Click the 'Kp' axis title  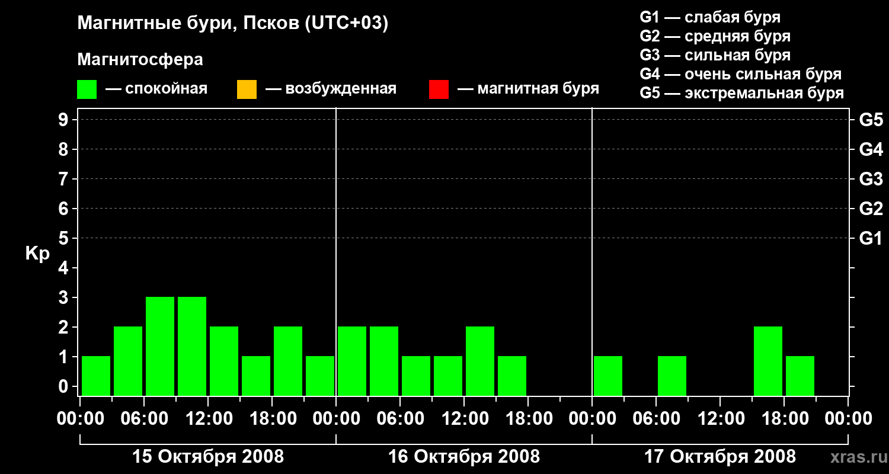click(37, 254)
